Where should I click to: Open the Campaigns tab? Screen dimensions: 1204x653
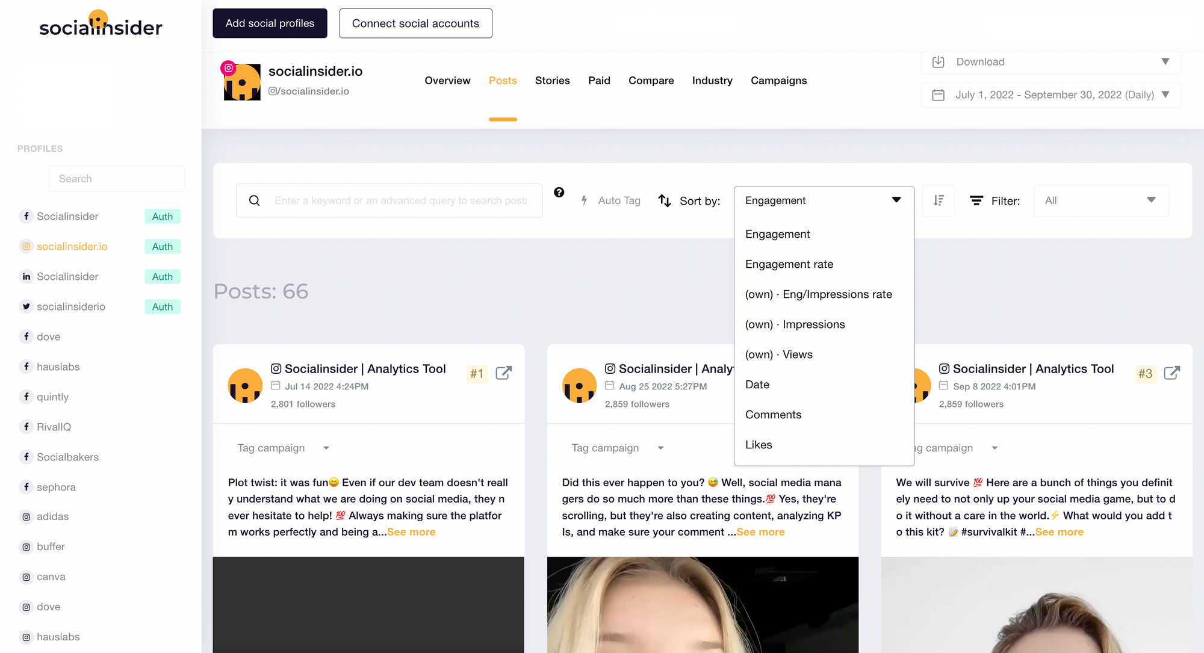coord(778,81)
